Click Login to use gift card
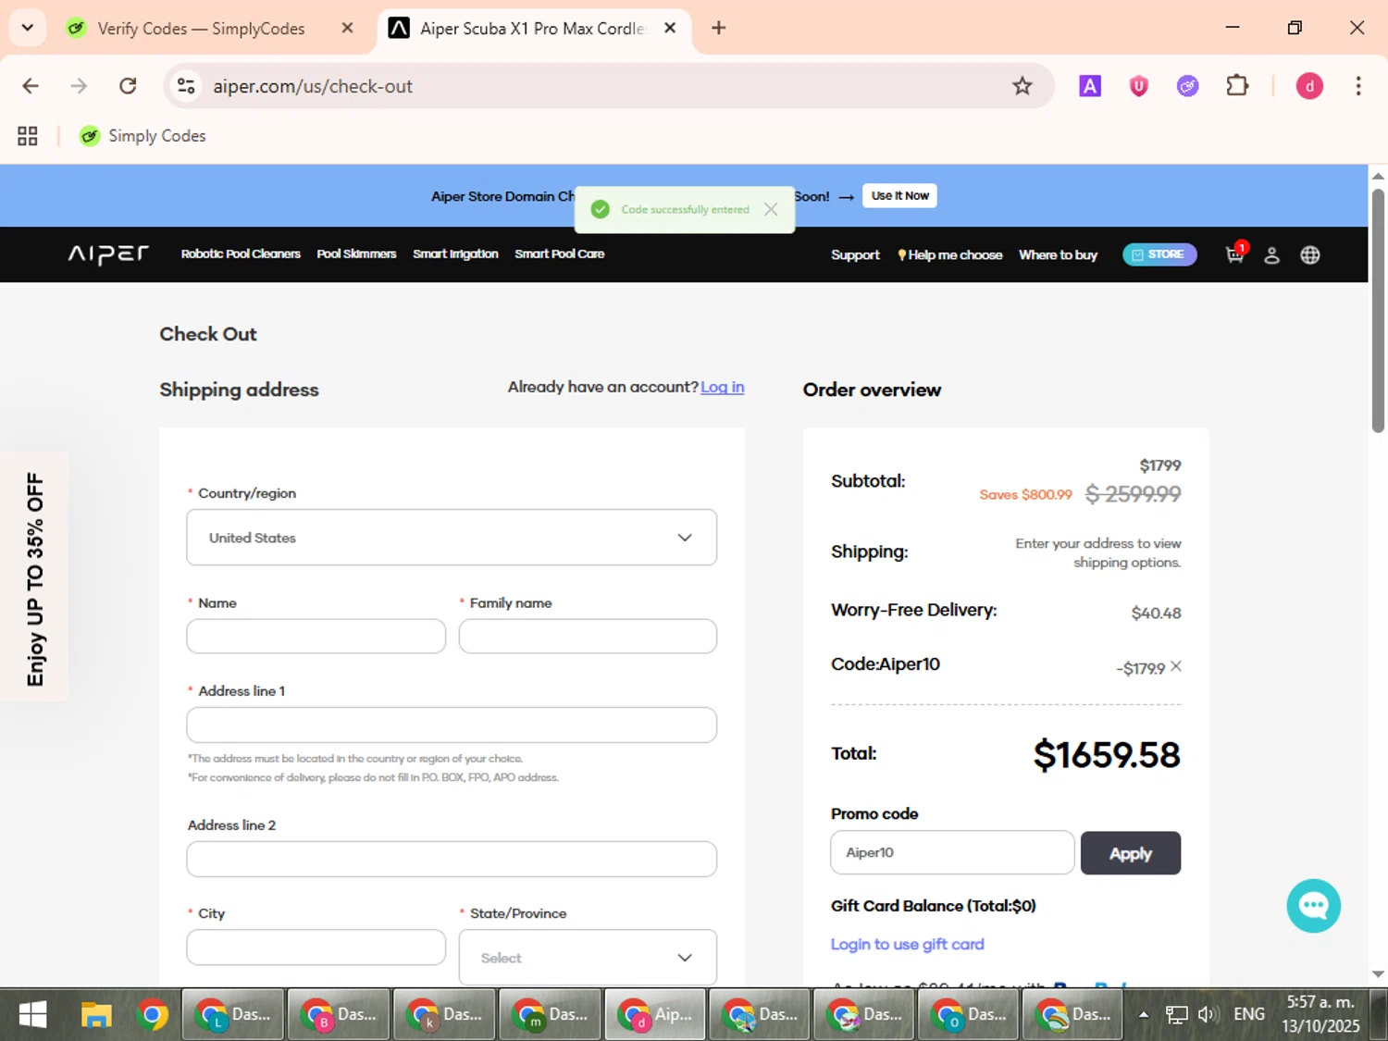Image resolution: width=1388 pixels, height=1041 pixels. tap(907, 944)
